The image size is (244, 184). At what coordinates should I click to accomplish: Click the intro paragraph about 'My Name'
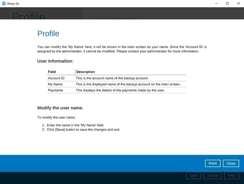click(122, 49)
